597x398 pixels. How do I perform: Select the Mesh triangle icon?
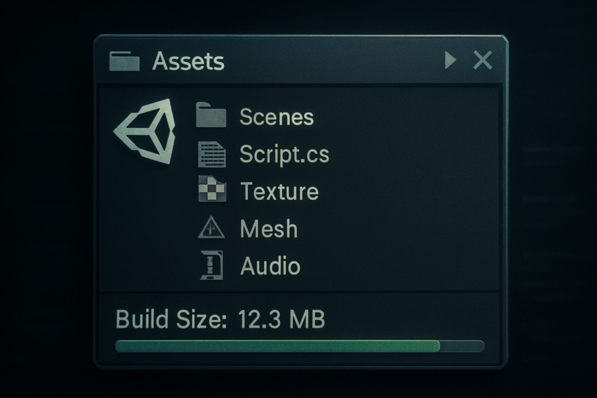pos(211,228)
